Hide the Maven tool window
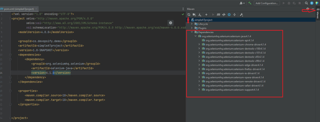Viewport: 320px width, 122px height. pyautogui.click(x=313, y=9)
